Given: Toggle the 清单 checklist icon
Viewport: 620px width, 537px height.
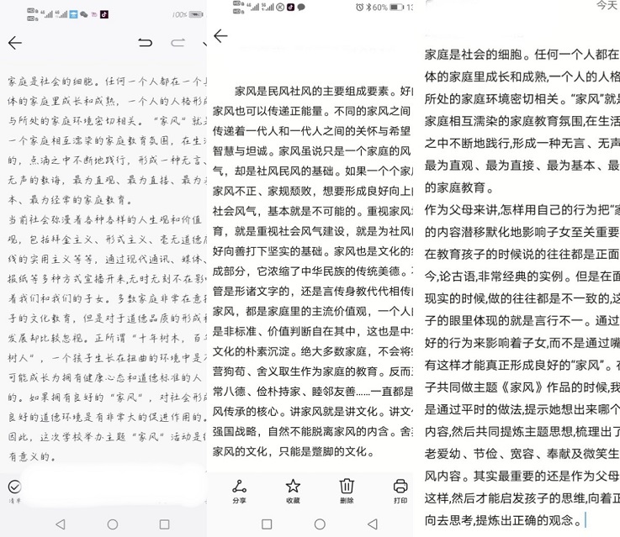Looking at the screenshot, I should click(x=13, y=487).
